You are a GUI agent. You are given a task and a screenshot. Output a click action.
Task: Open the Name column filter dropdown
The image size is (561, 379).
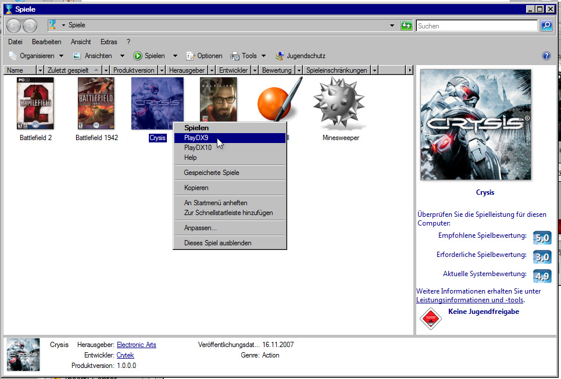pyautogui.click(x=40, y=70)
